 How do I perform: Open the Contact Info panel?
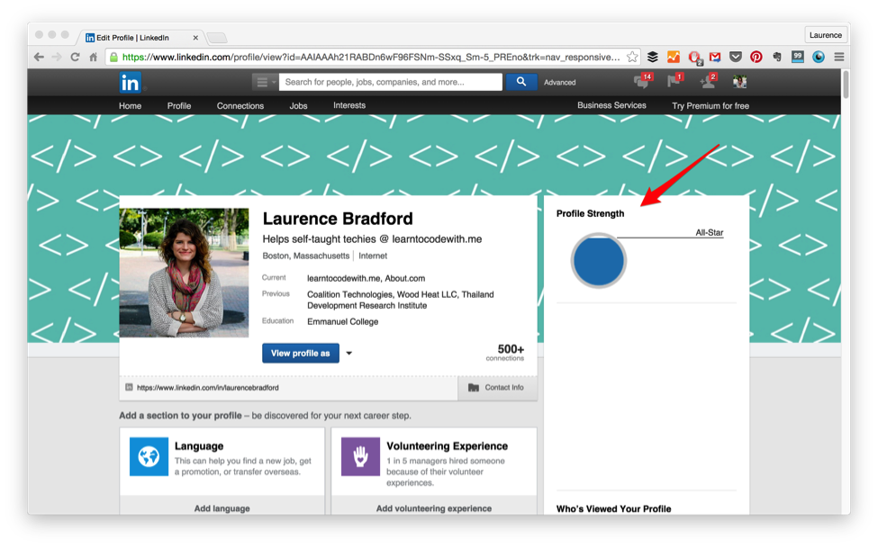pos(497,388)
